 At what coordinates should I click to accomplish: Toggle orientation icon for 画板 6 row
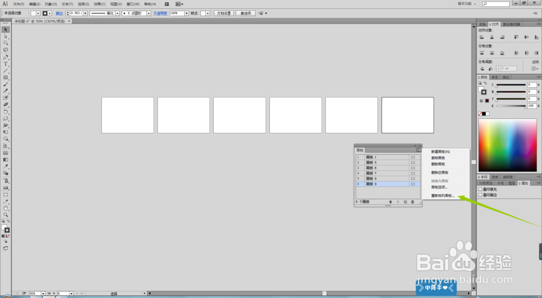click(x=412, y=168)
